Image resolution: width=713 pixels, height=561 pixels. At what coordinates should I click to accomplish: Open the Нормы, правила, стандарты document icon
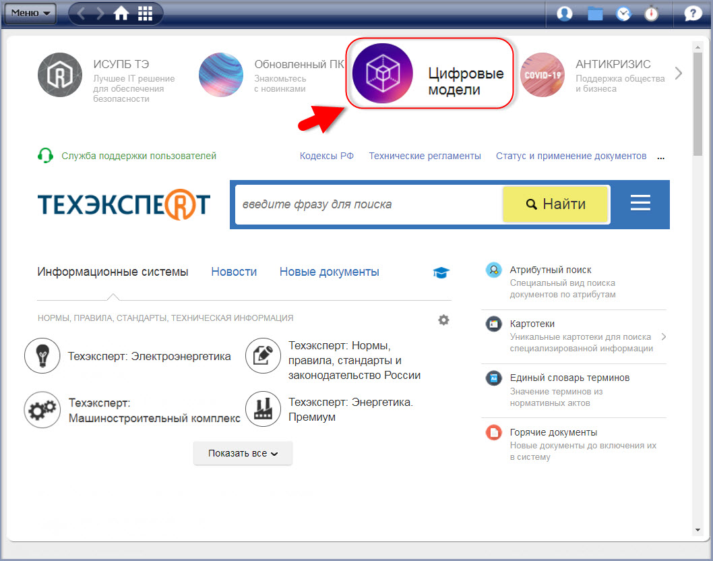[263, 356]
